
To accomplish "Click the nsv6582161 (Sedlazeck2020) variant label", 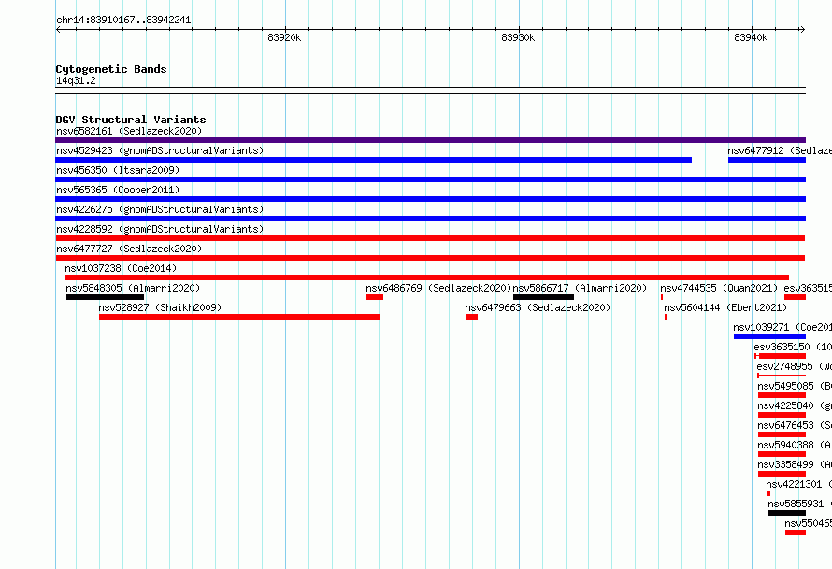I will pos(129,131).
